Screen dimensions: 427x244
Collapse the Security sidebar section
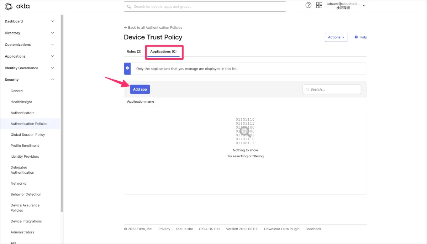coord(53,80)
